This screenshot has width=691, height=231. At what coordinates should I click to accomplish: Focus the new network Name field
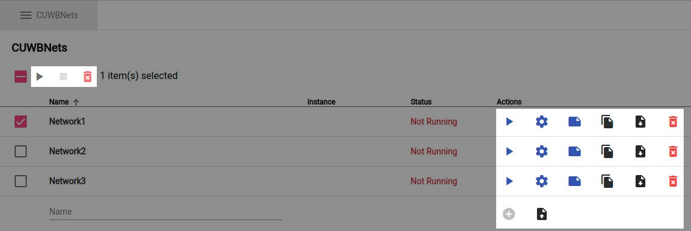pyautogui.click(x=165, y=212)
